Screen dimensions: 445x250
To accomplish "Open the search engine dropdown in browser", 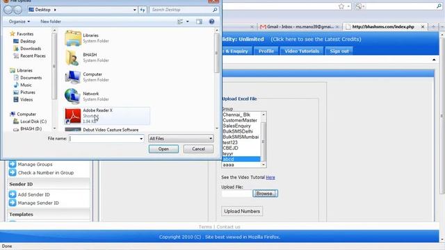I will (x=359, y=6).
